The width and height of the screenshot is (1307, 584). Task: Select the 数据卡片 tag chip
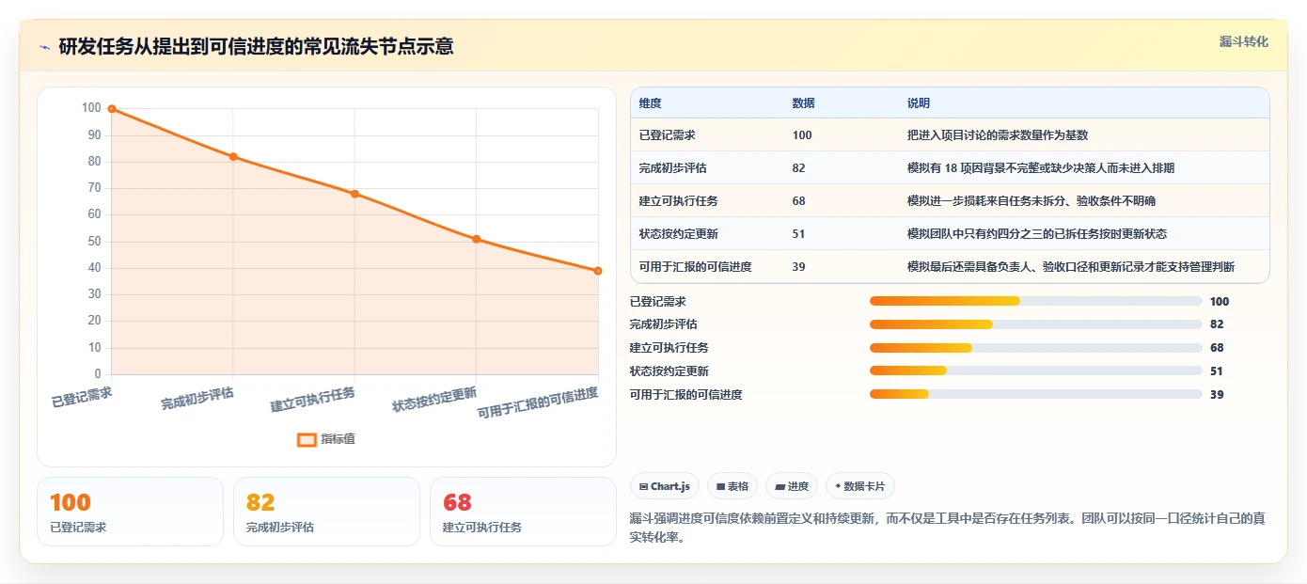pyautogui.click(x=860, y=486)
